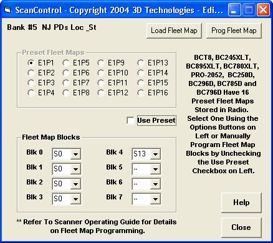
Task: Pick the E1P11 radio button
Action: point(101,83)
